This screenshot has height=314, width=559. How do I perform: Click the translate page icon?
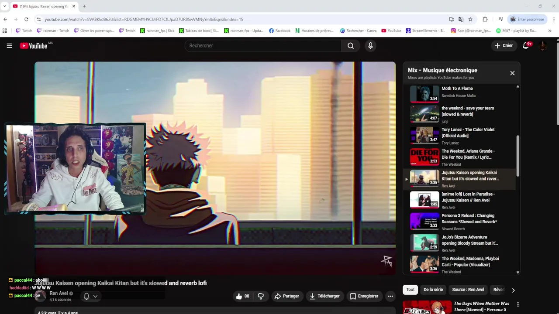[461, 19]
